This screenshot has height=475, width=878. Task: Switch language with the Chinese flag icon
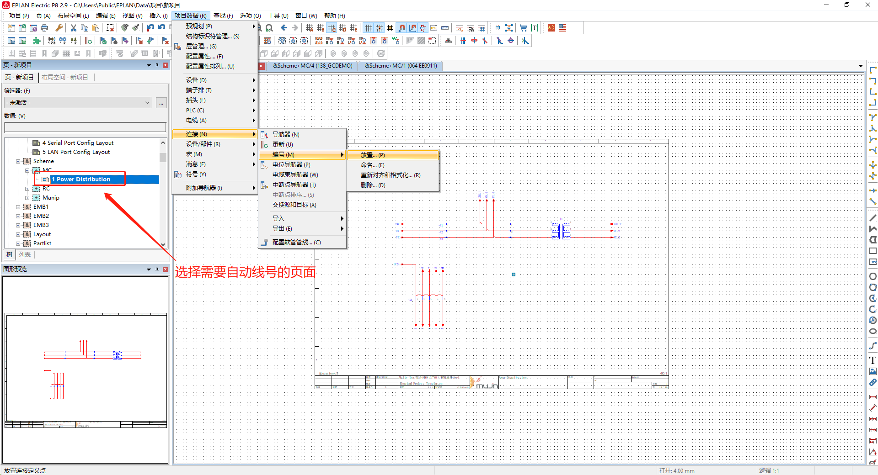551,28
